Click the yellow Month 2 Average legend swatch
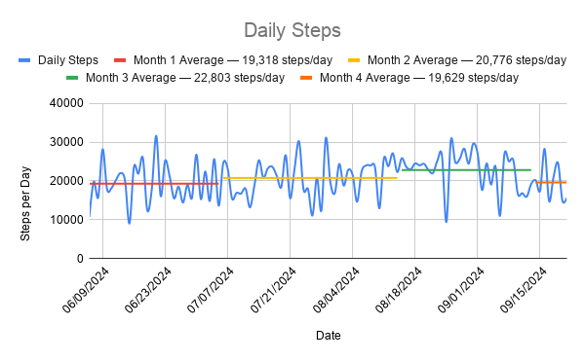Viewport: 585px width, 361px height. pos(354,60)
